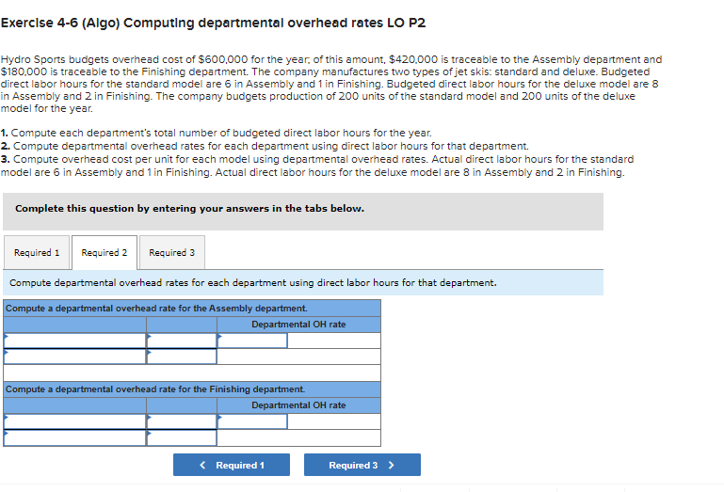
Task: Switch to the Required 1 tab
Action: coord(37,252)
